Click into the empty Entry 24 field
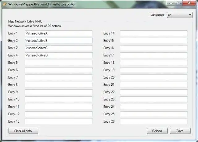The width and height of the screenshot is (198, 142). (154, 107)
